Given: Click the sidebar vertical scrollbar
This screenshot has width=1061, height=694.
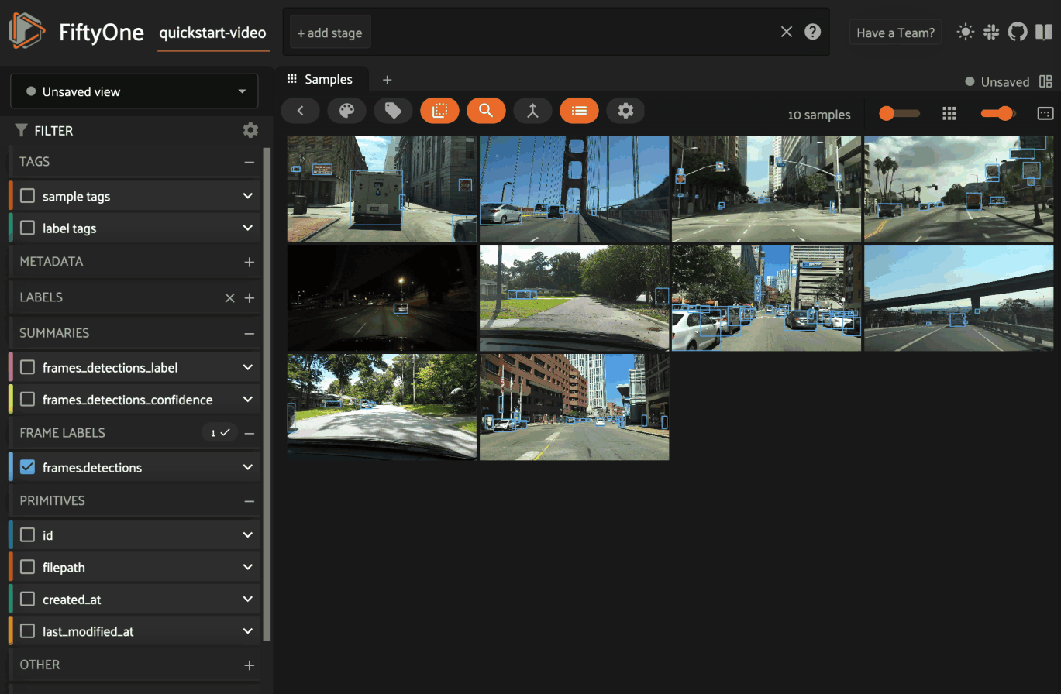Looking at the screenshot, I should point(268,393).
